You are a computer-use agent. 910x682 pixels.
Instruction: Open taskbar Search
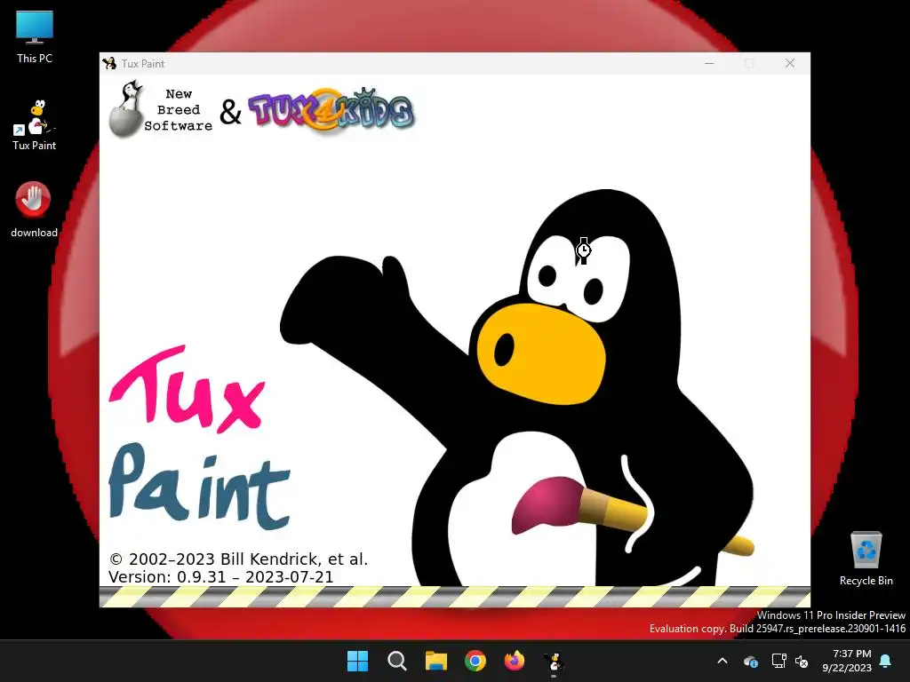397,661
